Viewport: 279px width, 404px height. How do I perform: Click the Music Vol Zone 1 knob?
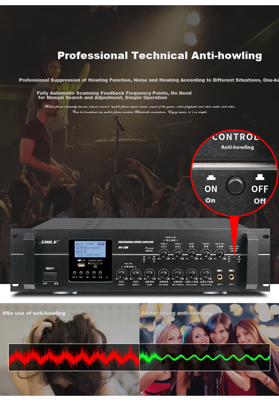tap(164, 254)
